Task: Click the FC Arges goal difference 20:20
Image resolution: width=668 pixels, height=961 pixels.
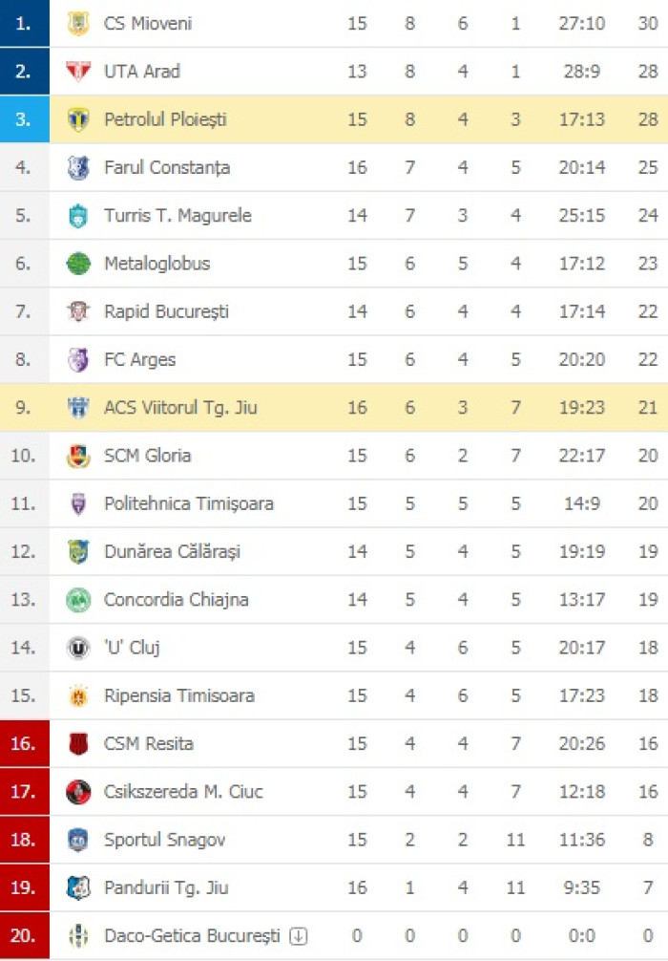Action: pyautogui.click(x=582, y=360)
